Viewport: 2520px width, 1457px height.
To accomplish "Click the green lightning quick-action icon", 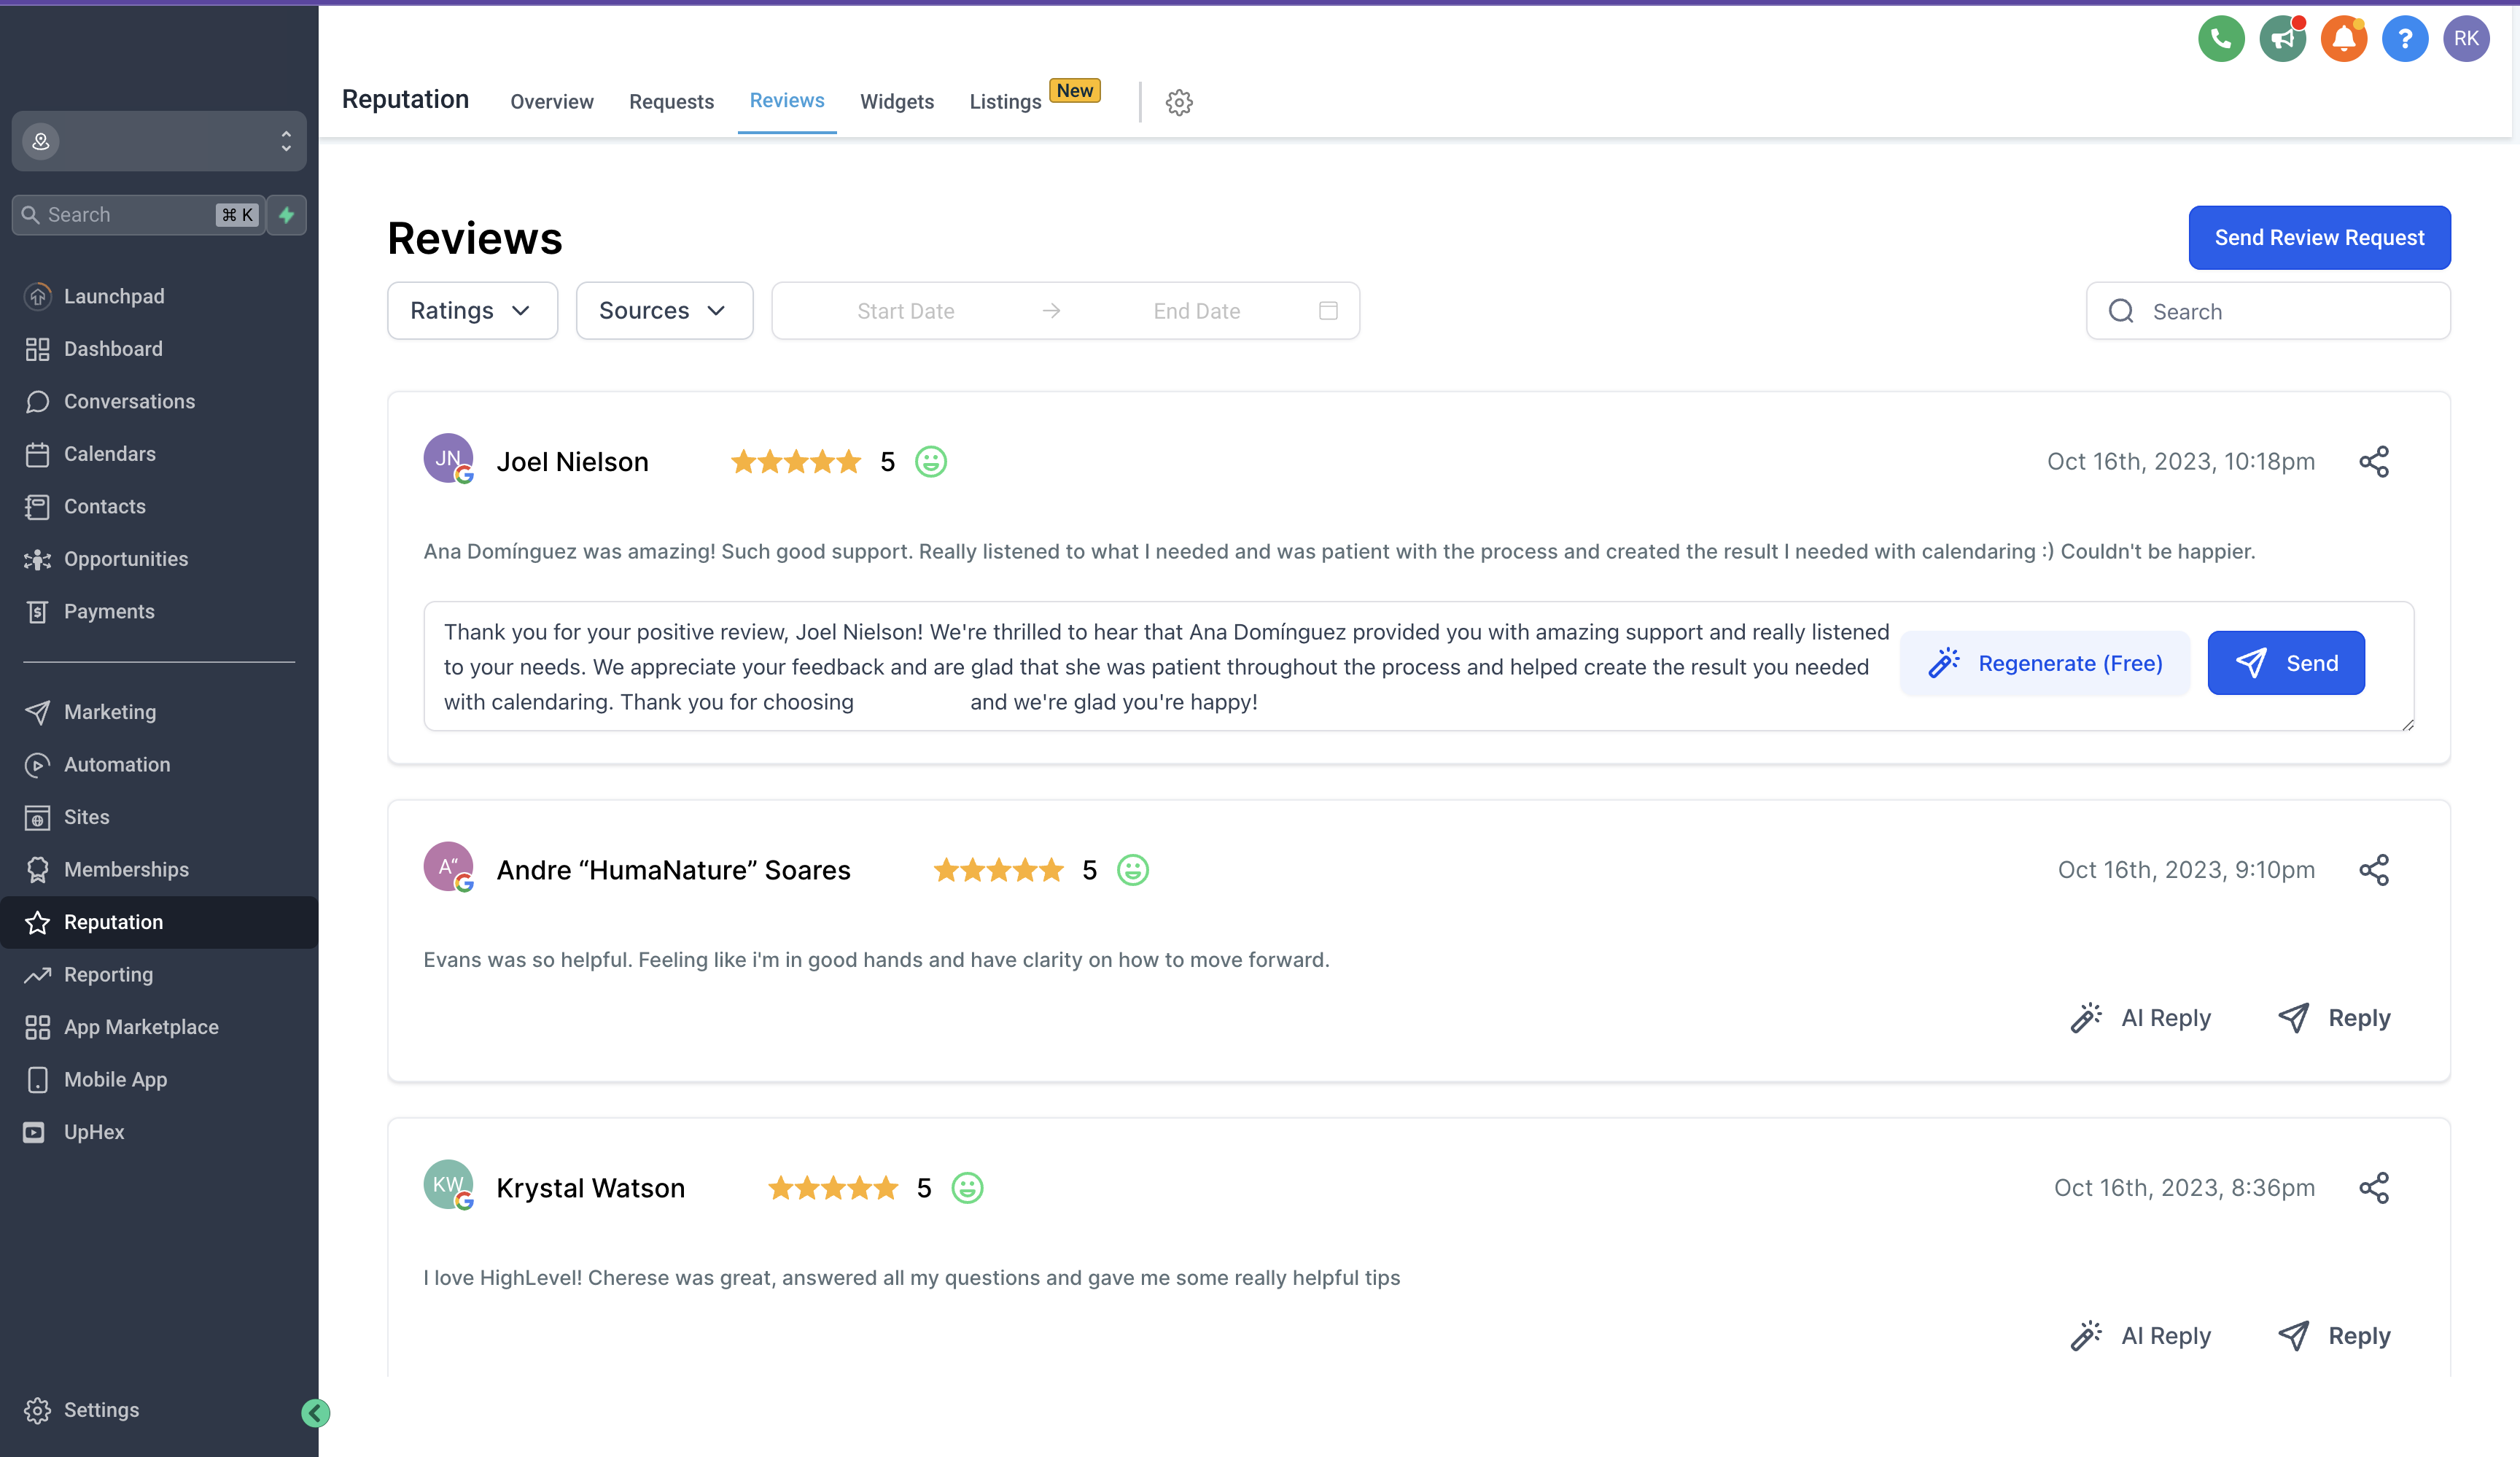I will tap(287, 214).
